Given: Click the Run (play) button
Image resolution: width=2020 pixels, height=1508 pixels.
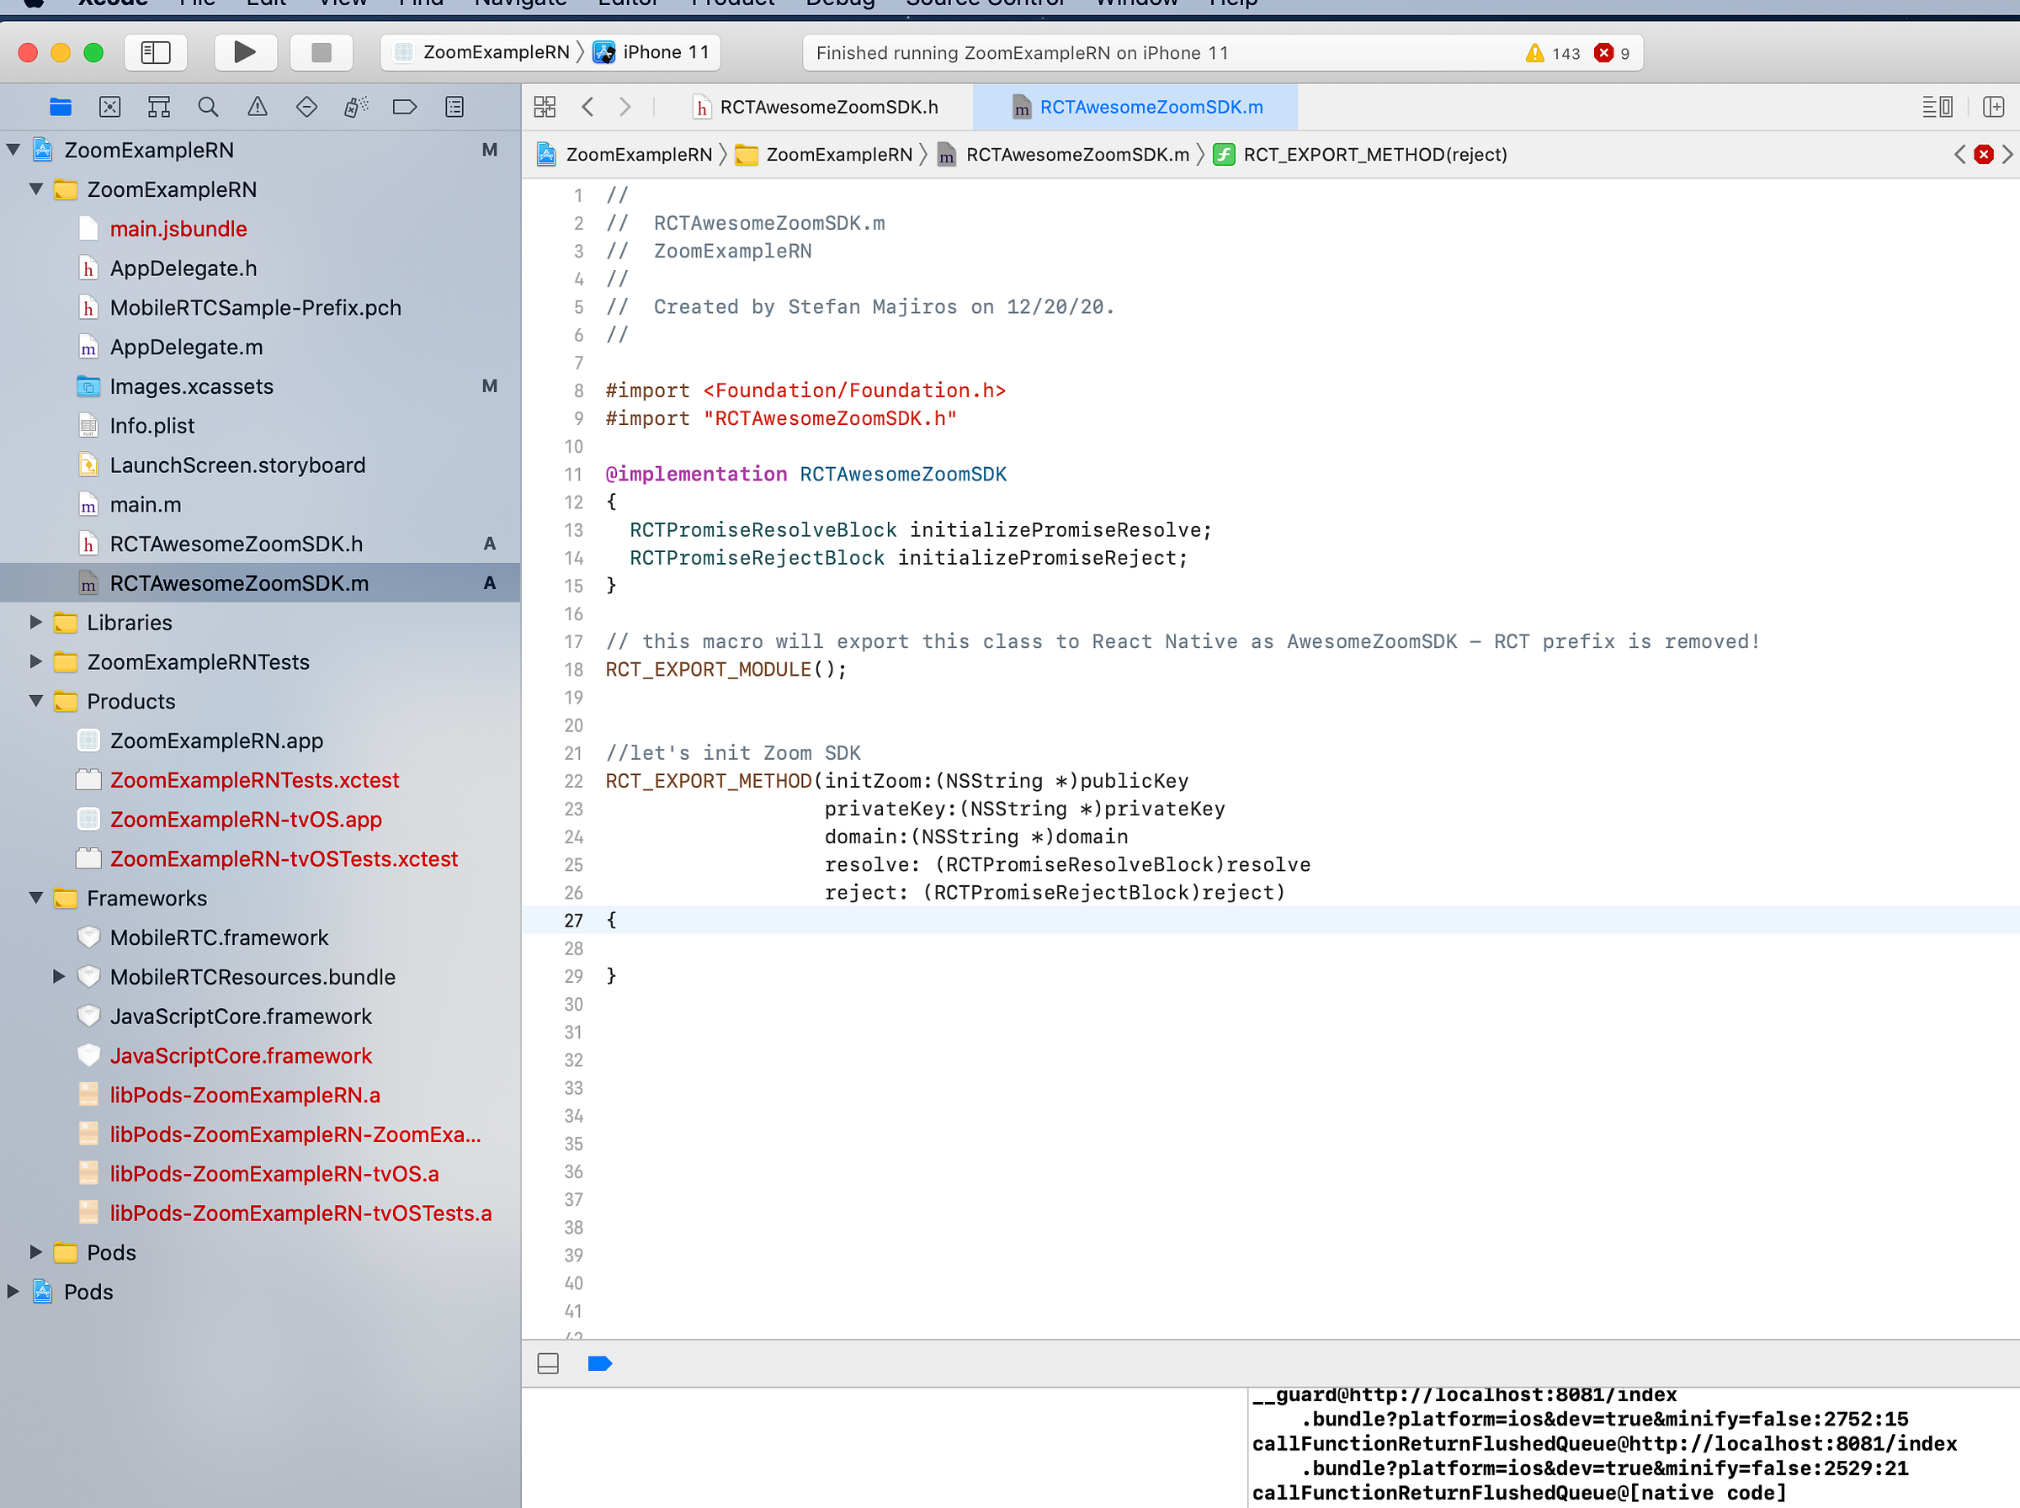Looking at the screenshot, I should pos(245,52).
